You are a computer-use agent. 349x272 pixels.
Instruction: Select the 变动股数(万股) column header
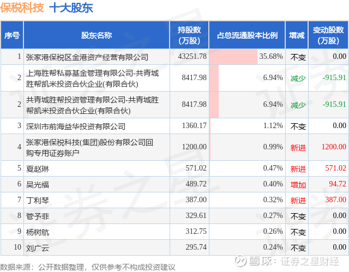328,35
